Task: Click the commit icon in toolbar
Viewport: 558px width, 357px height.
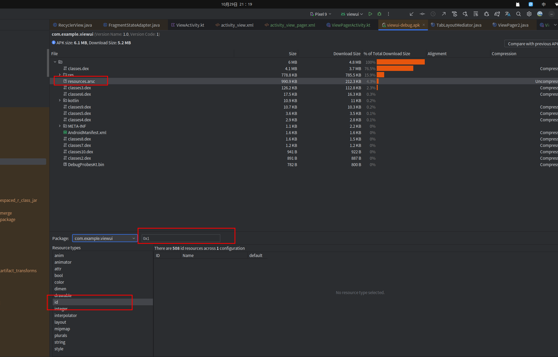Action: tap(422, 14)
